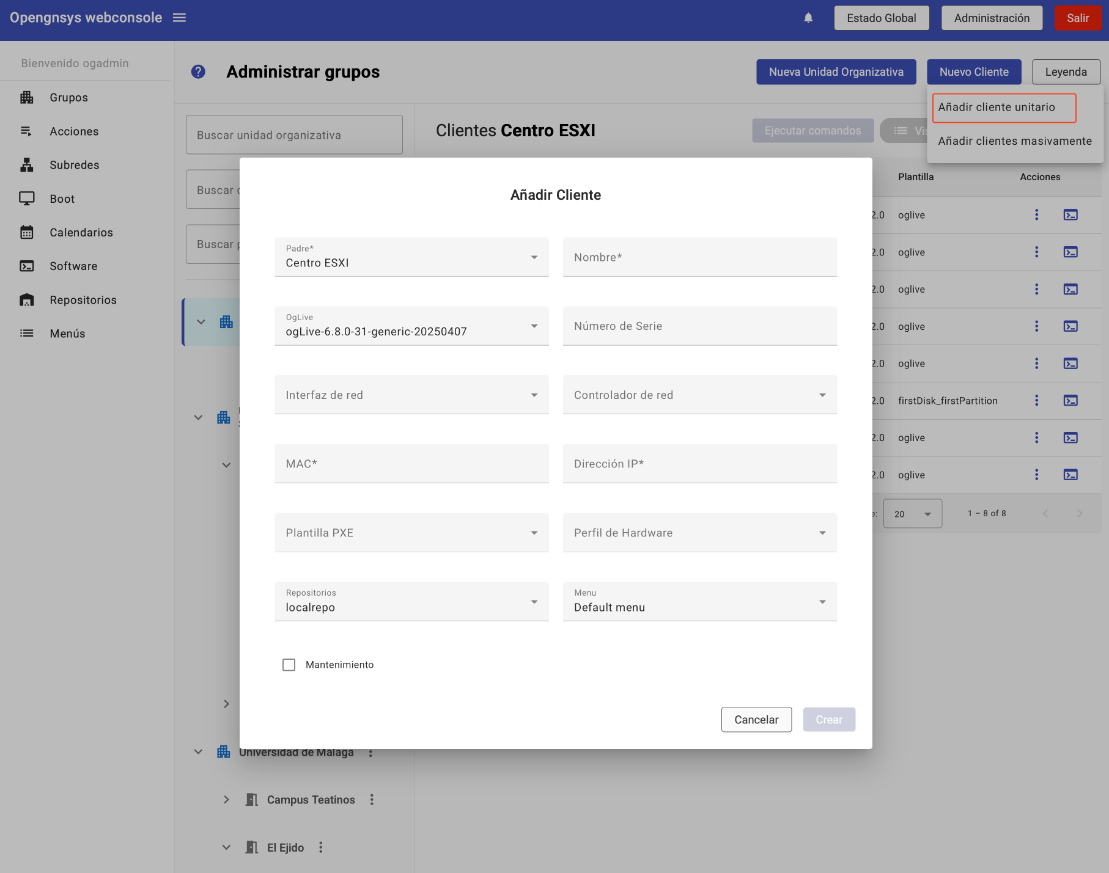
Task: Open the OgLive dropdown
Action: click(x=411, y=326)
